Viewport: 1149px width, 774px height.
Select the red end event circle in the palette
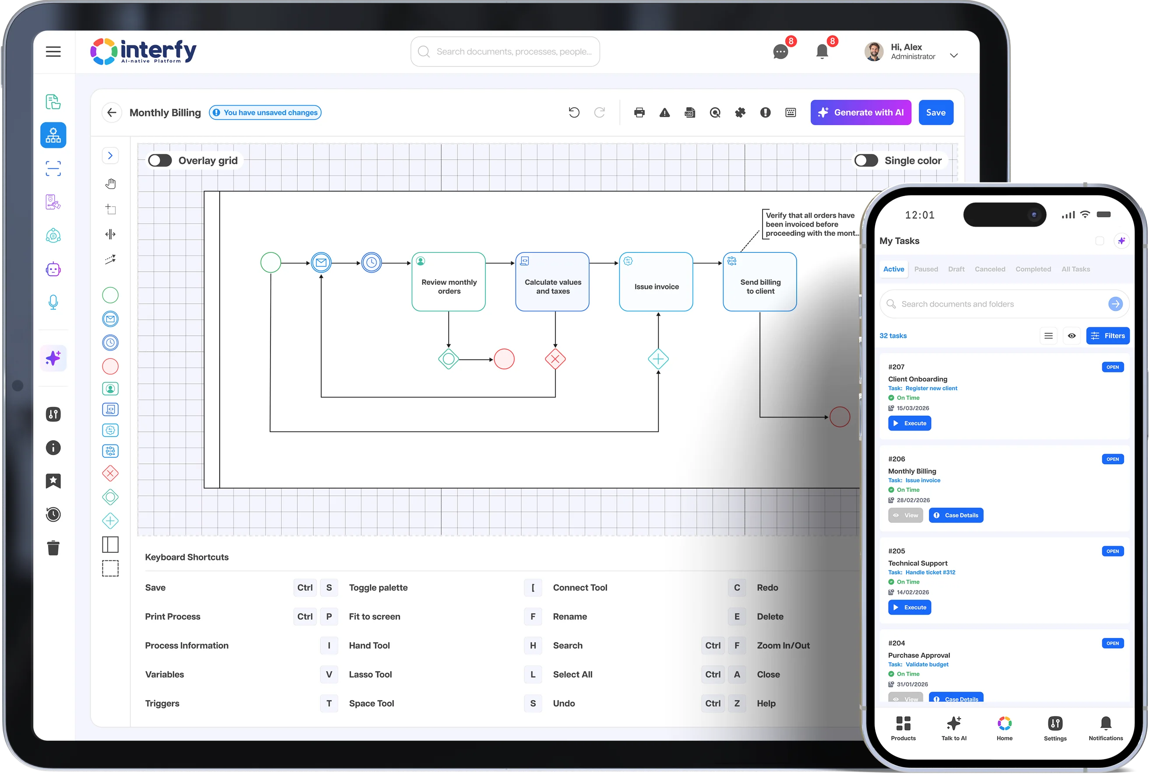click(110, 366)
